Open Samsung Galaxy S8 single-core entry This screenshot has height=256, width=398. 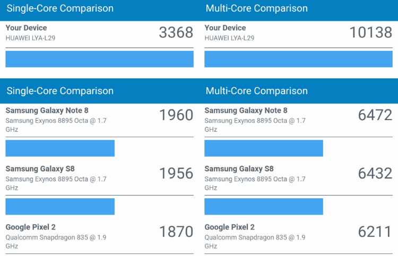click(100, 178)
